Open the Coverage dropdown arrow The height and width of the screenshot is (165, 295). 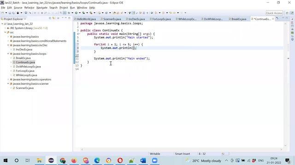[87, 13]
